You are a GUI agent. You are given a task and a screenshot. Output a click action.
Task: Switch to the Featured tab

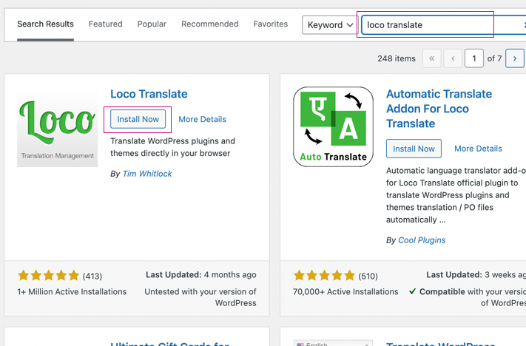tap(105, 24)
